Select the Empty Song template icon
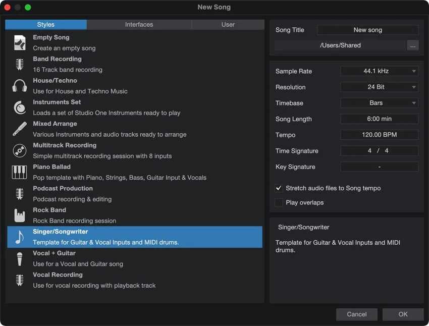429x326 pixels. [19, 42]
